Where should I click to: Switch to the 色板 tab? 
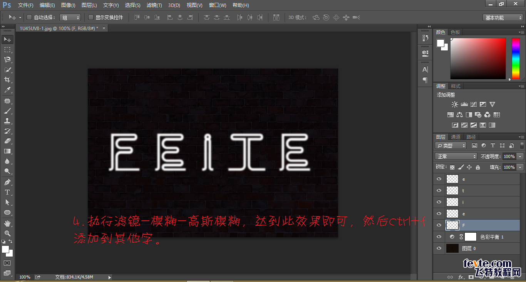click(x=456, y=32)
